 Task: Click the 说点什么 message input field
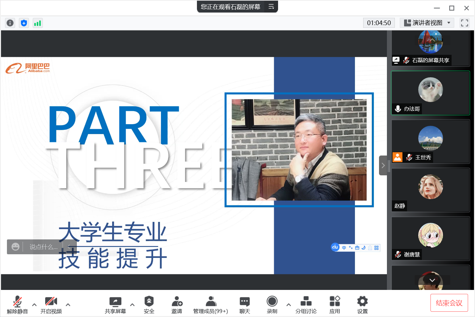[44, 247]
